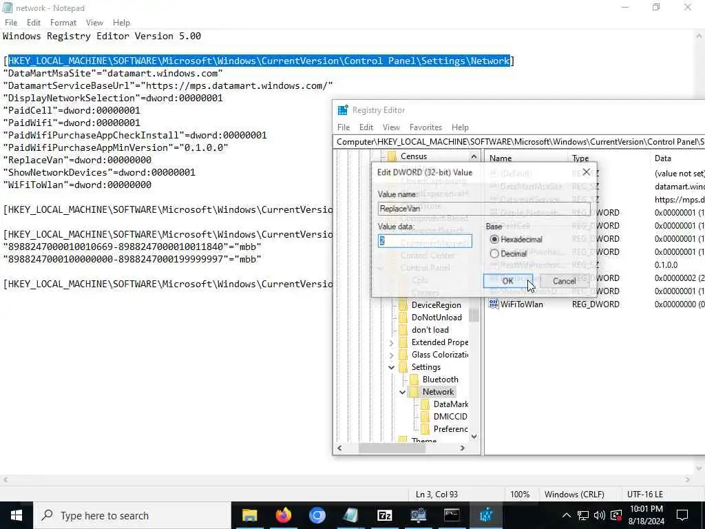This screenshot has height=529, width=705.
Task: Click the DeviceRegion folder icon
Action: 403,305
